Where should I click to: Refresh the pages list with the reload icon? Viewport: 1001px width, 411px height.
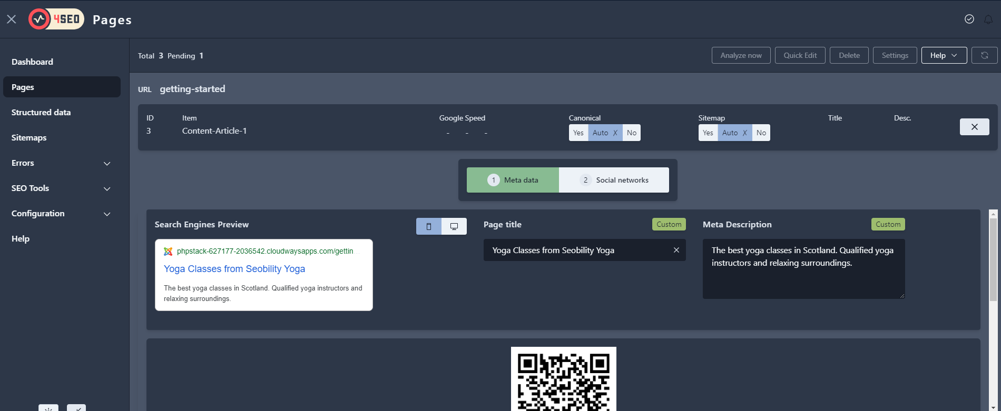pyautogui.click(x=984, y=55)
